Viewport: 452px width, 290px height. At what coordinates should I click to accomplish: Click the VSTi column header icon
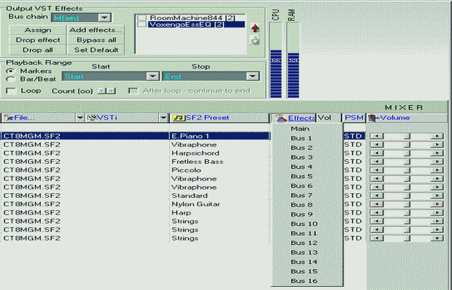(x=92, y=118)
